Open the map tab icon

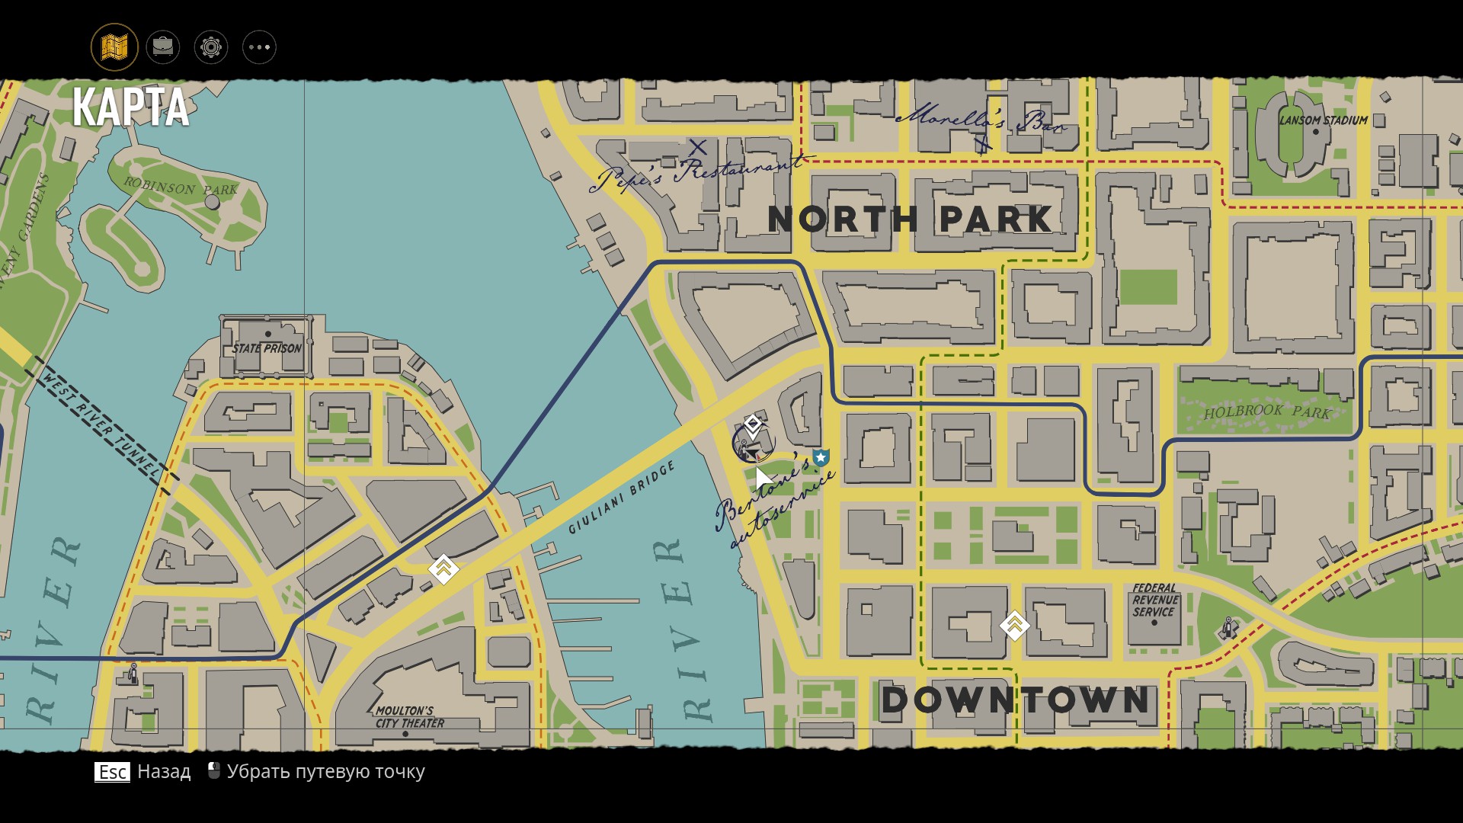point(114,47)
